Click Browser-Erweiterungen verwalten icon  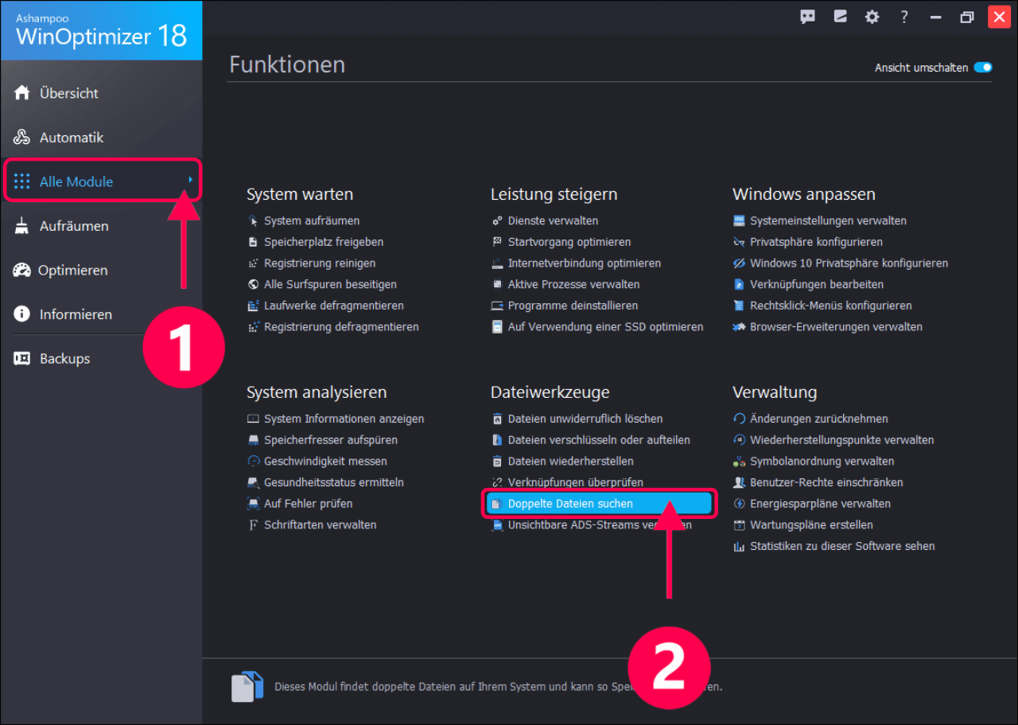739,327
